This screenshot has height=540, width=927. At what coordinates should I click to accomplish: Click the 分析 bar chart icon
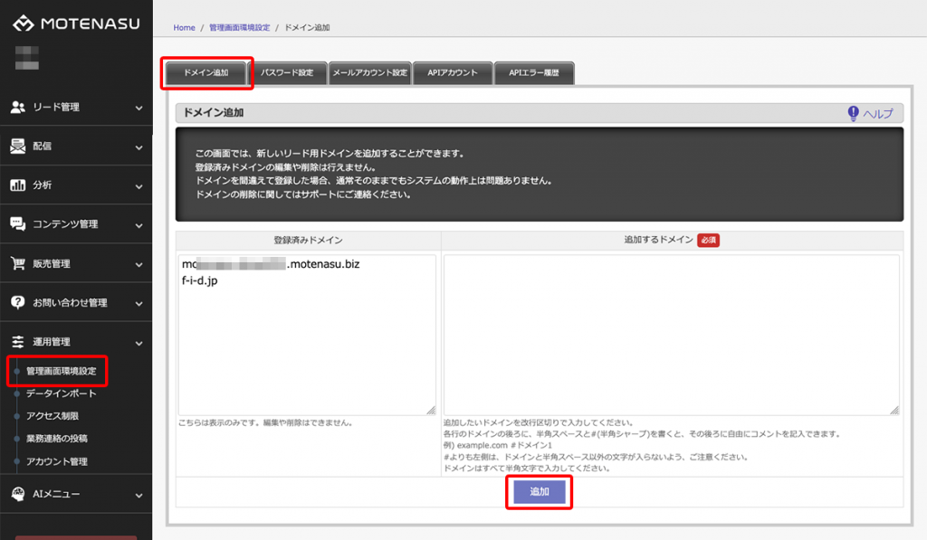[x=17, y=185]
